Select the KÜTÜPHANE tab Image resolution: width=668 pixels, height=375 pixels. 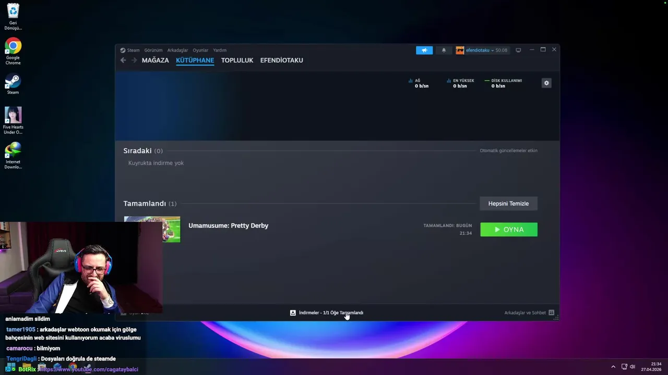(x=195, y=60)
